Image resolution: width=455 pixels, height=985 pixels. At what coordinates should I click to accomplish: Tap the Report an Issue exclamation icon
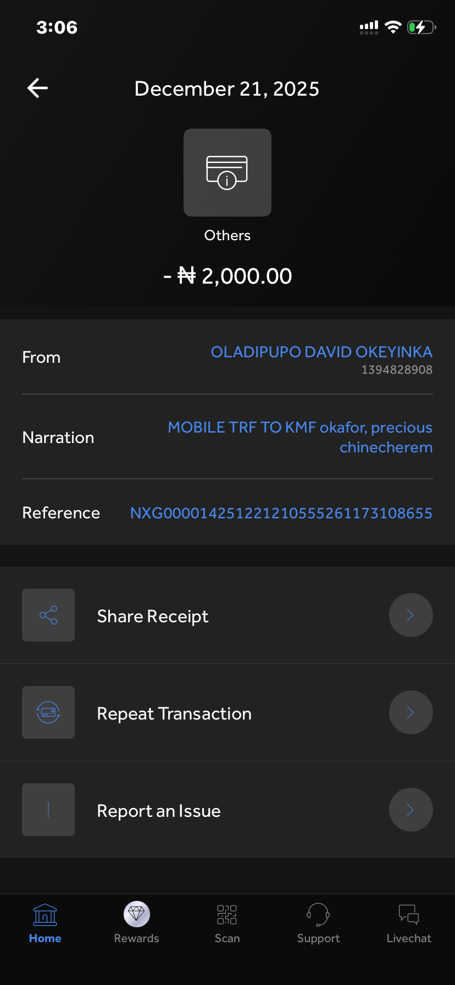click(x=48, y=810)
